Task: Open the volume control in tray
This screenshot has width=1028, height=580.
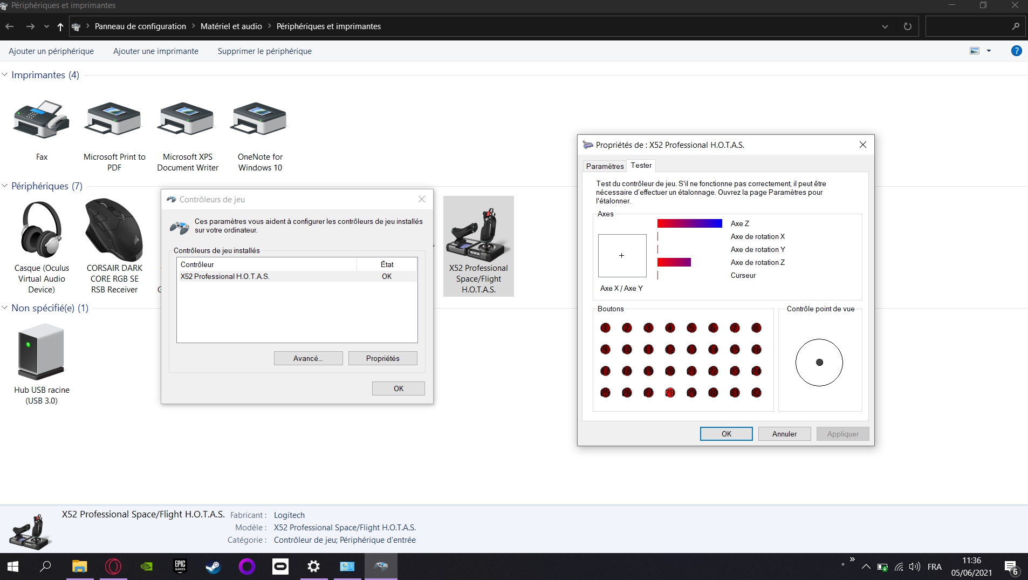Action: (x=914, y=567)
